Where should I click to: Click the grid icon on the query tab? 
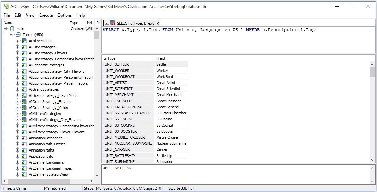pos(107,23)
